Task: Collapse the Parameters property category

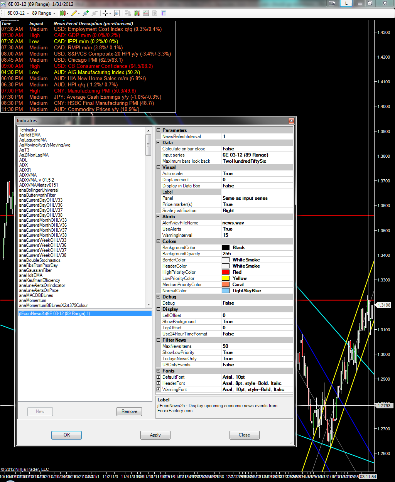Action: [x=159, y=130]
